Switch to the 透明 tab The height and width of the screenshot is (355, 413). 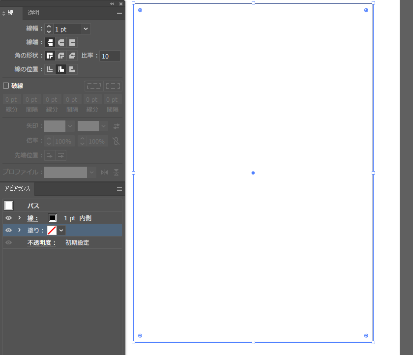[33, 13]
